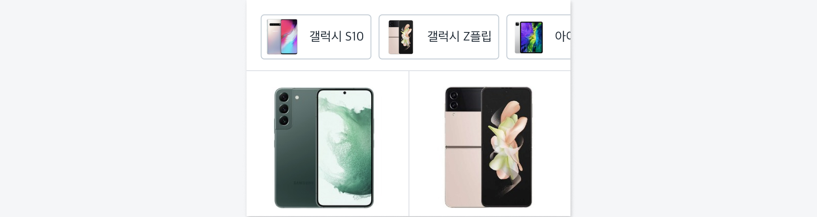Click the Z Flip hinge line on back
The height and width of the screenshot is (217, 817).
click(463, 147)
